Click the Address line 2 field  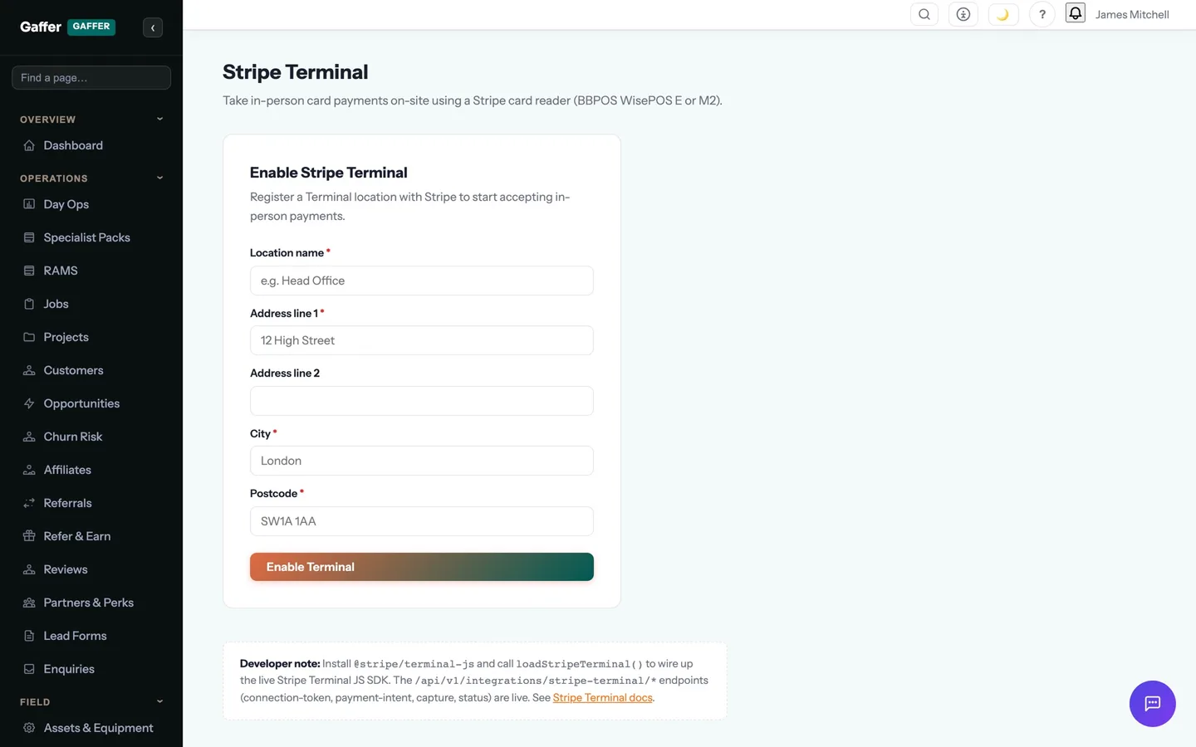(422, 401)
